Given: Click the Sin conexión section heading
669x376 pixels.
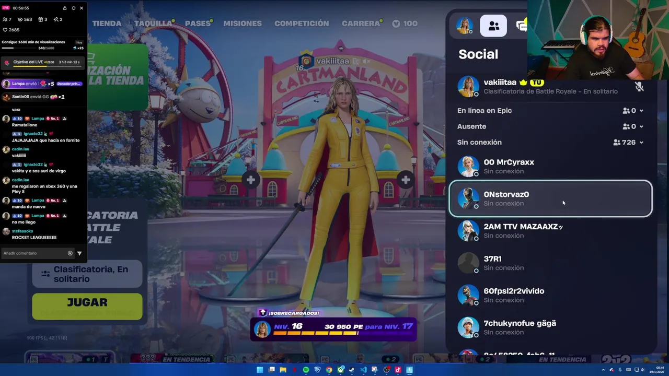Looking at the screenshot, I should click(479, 142).
